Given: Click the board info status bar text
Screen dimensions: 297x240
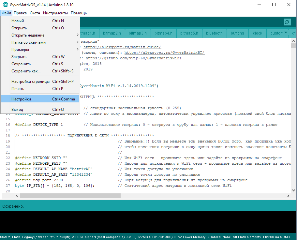Looking at the screenshot, I should pyautogui.click(x=145, y=237).
